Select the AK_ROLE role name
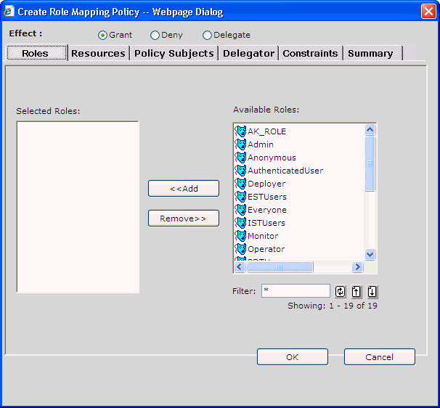Image resolution: width=440 pixels, height=408 pixels. point(266,131)
